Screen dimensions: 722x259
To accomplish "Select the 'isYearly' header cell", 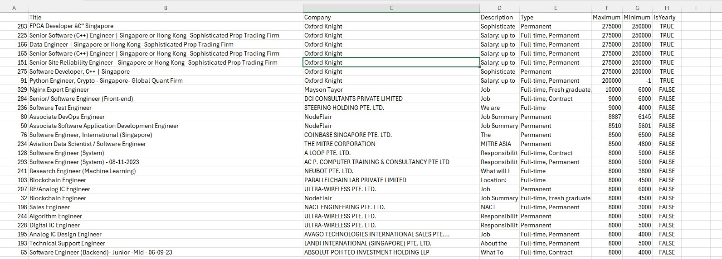I will 664,17.
